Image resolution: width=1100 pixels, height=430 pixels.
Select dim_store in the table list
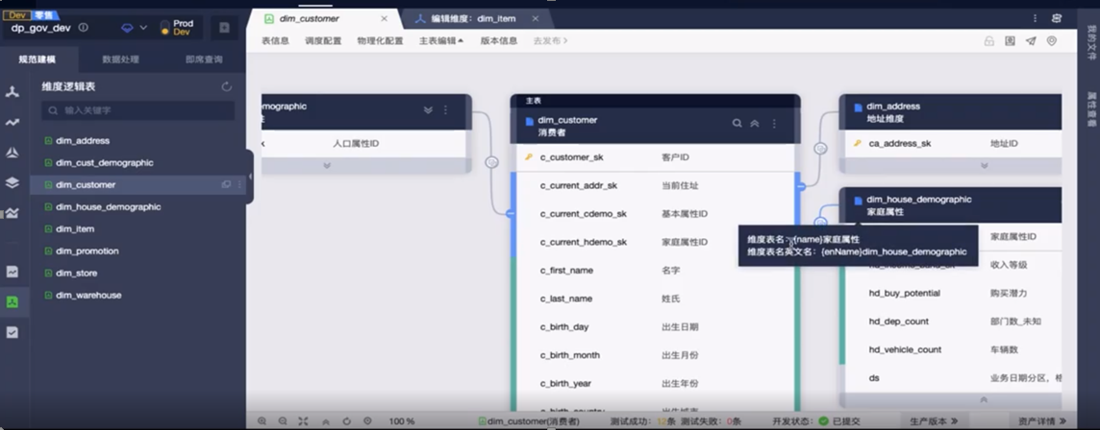[x=77, y=274]
